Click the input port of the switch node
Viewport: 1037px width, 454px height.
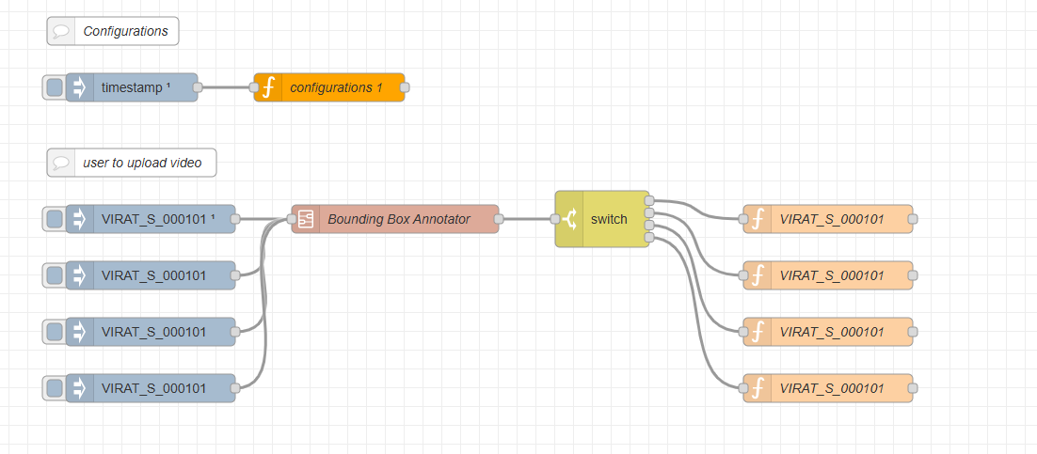tap(555, 219)
